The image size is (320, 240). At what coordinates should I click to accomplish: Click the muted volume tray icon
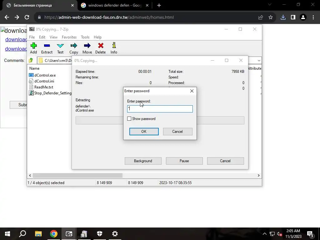(x=279, y=234)
